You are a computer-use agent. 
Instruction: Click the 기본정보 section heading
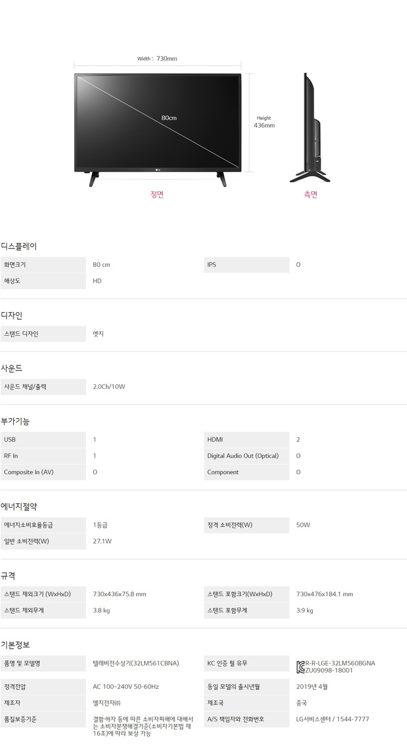[x=16, y=645]
